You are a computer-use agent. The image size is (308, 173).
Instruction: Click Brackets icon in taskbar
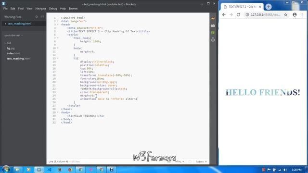coord(39,170)
